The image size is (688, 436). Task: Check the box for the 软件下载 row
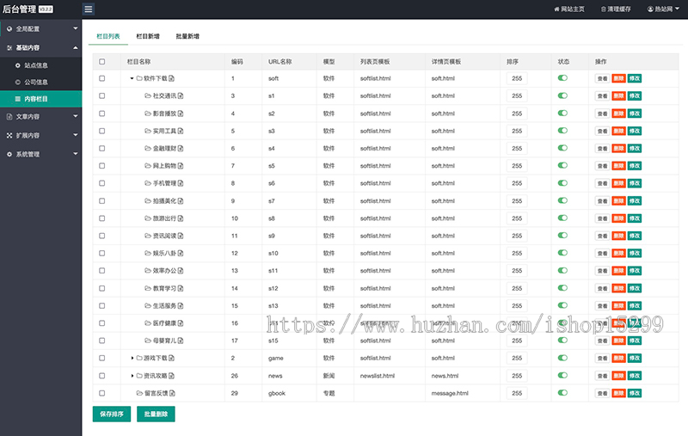102,78
